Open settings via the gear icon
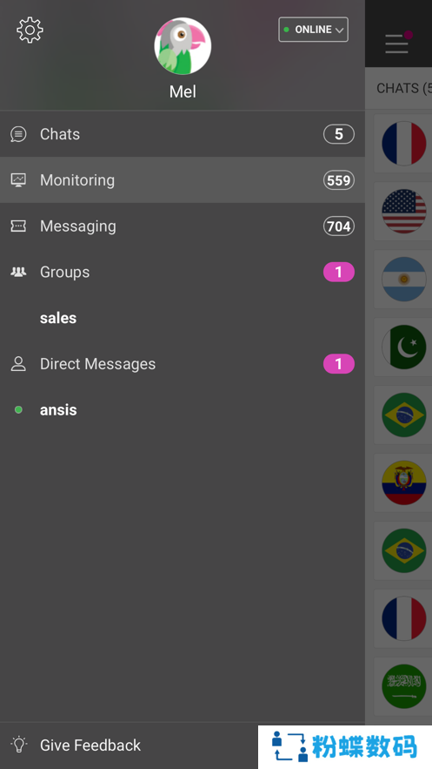 (30, 30)
